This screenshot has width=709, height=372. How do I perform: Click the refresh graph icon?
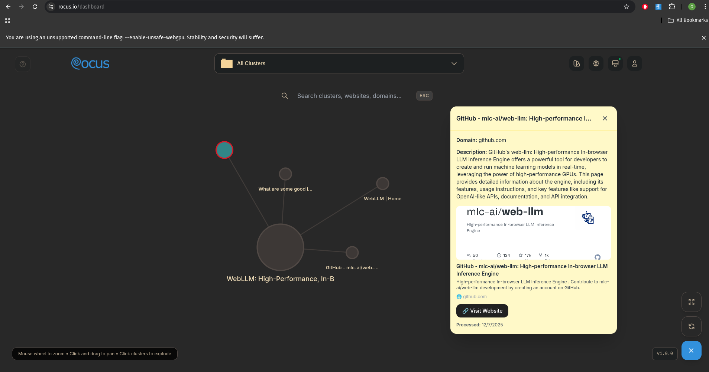(x=692, y=326)
